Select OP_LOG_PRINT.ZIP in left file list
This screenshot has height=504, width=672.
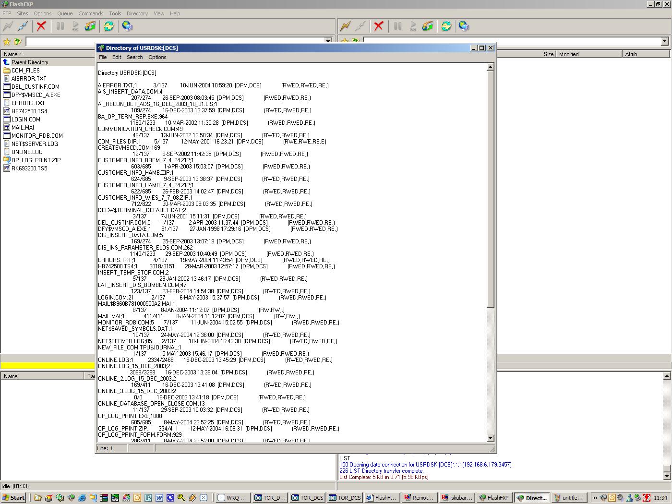coord(36,160)
